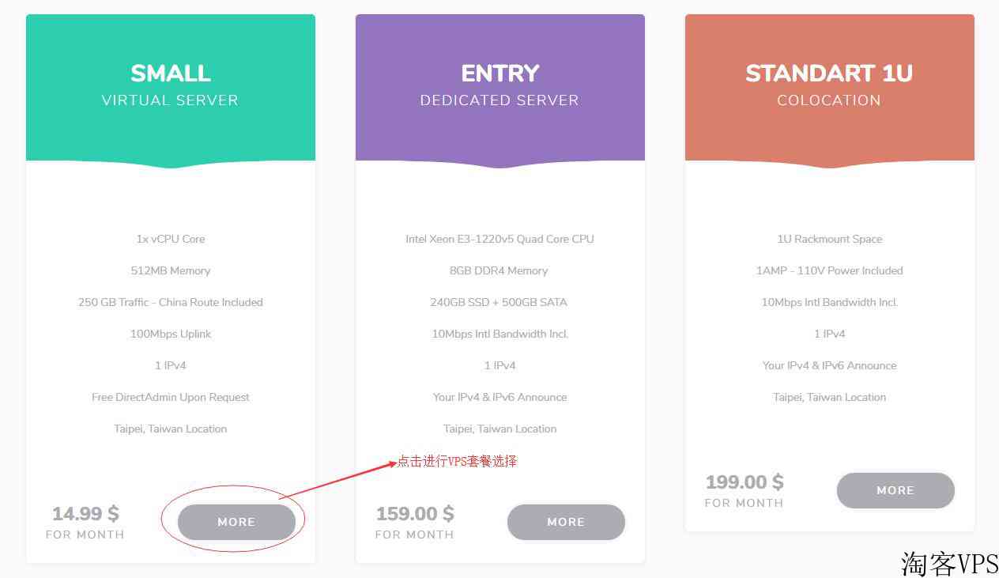Click the 14.99 $ price label
This screenshot has height=578, width=999.
85,514
